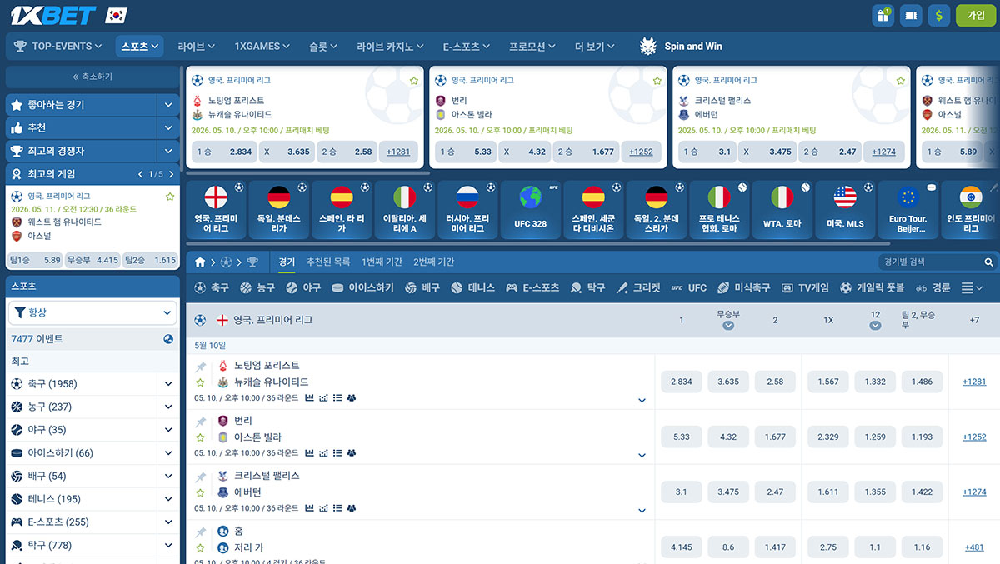Image resolution: width=1000 pixels, height=564 pixels.
Task: Select Euro Tour Beijer tile
Action: pos(907,209)
